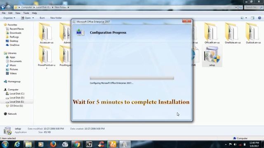Screen dimensions: 264x148
Task: Expand the address bar history dropdown
Action: 236,7
